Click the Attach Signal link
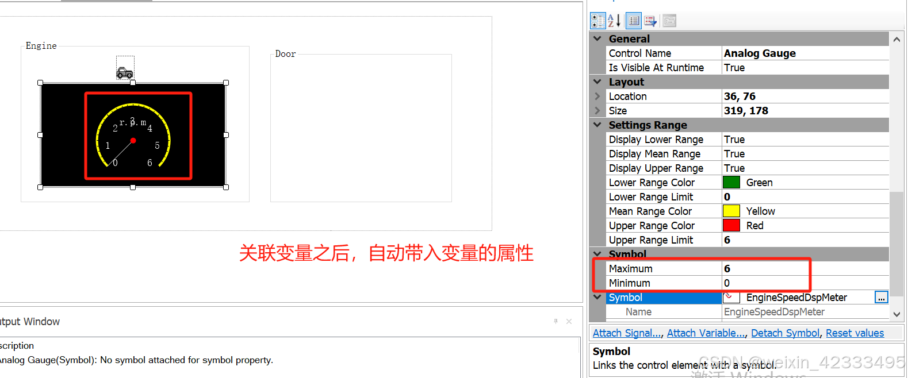 tap(627, 333)
